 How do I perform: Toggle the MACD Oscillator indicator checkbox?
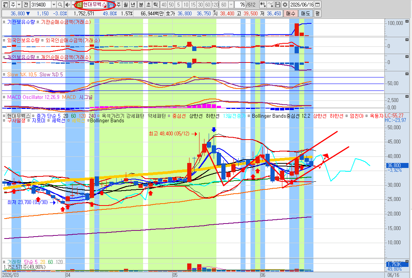tap(4, 97)
